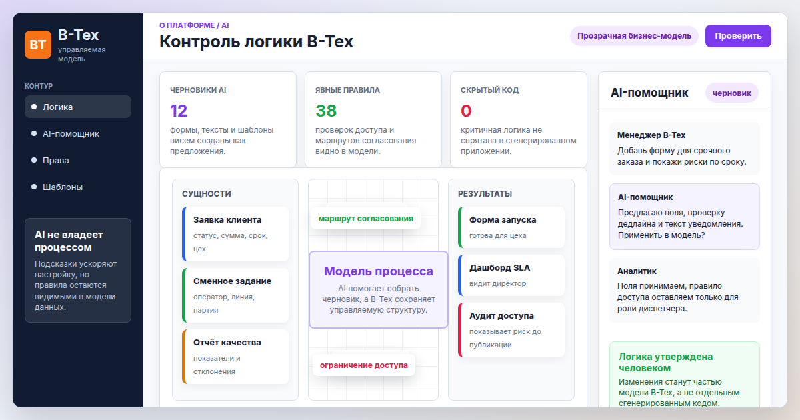Click the ограничение доступа label
The height and width of the screenshot is (420, 800).
point(363,365)
